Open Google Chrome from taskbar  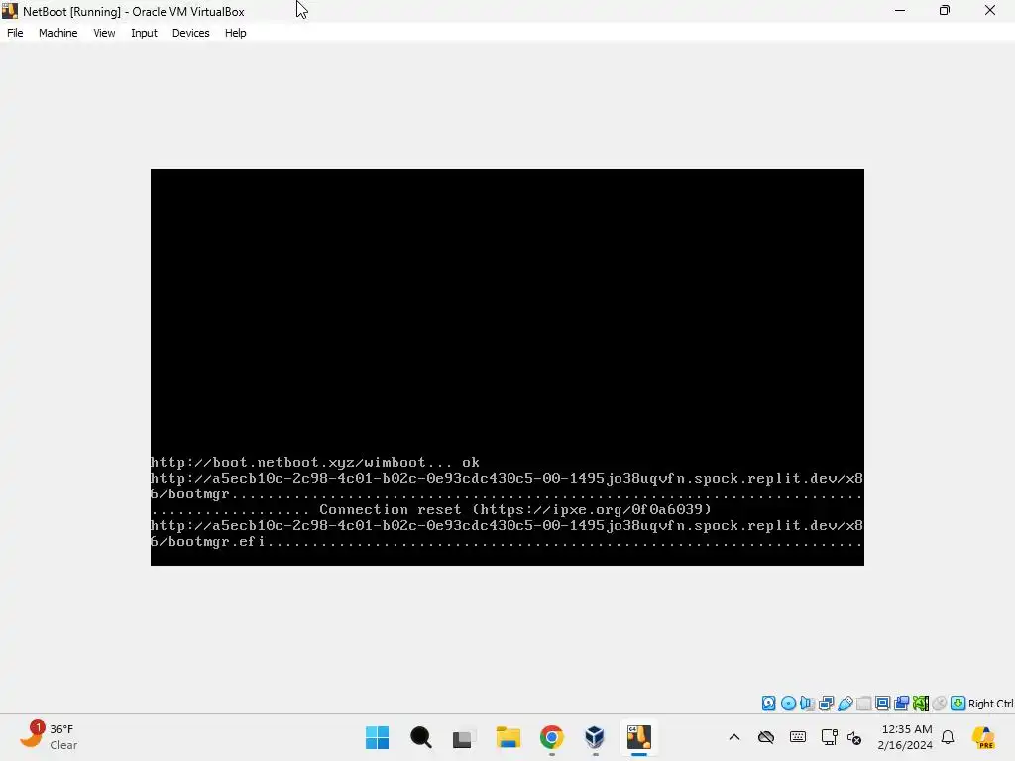551,737
